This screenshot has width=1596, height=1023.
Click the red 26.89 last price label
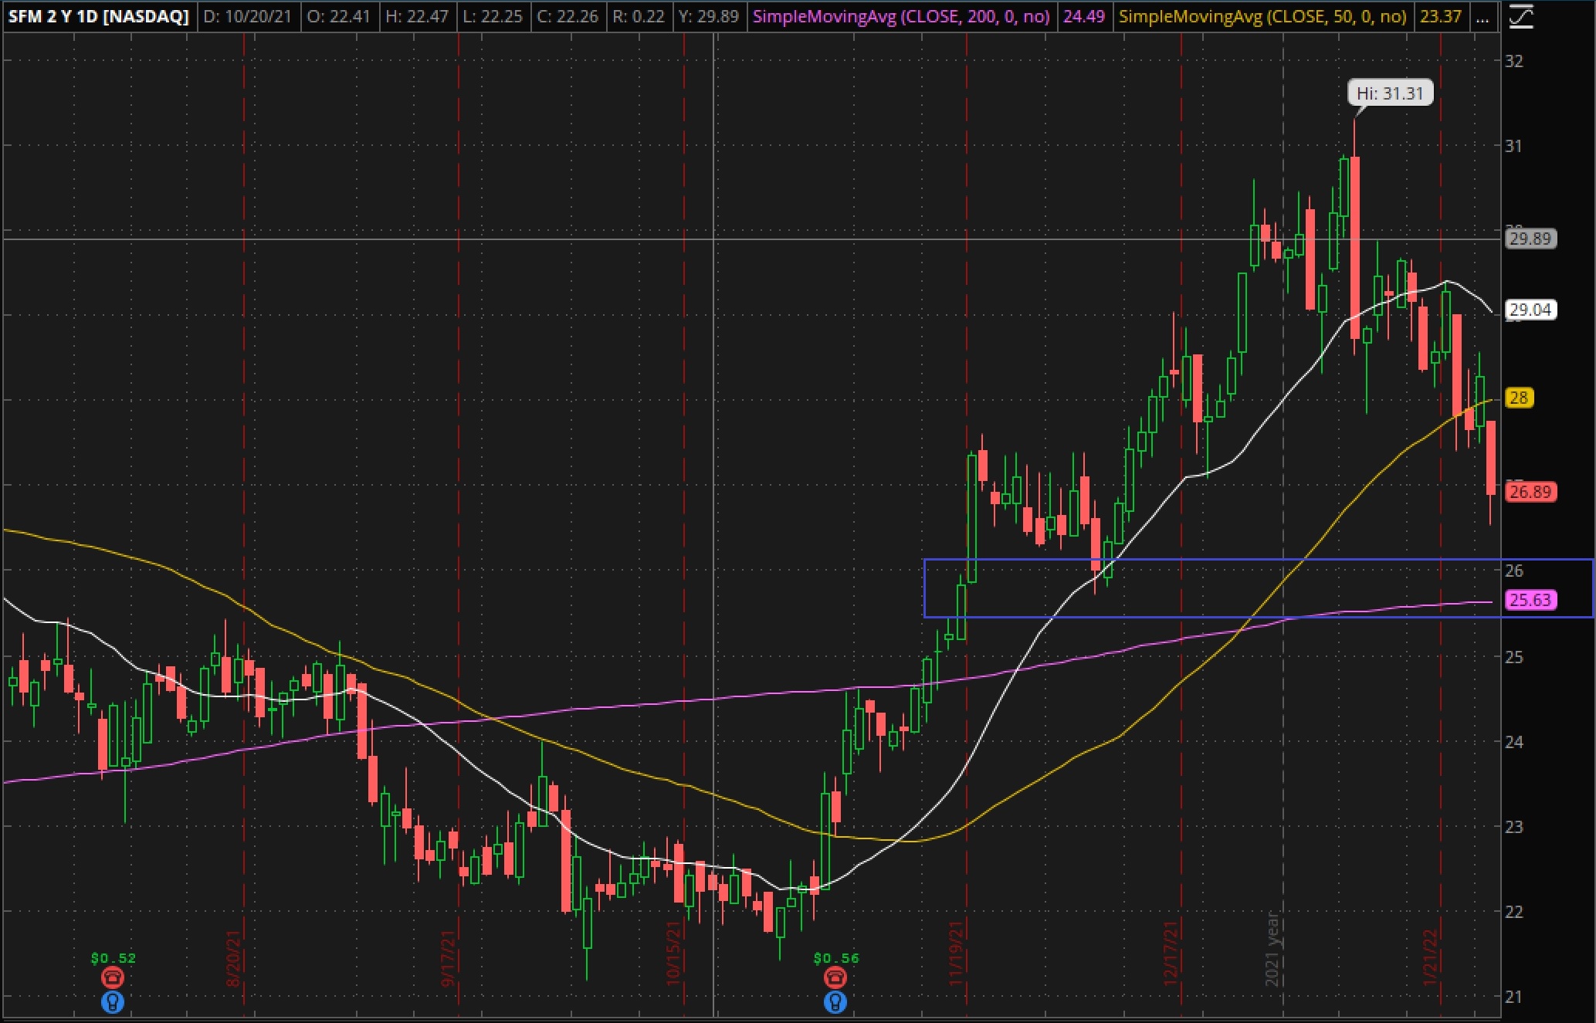(x=1530, y=492)
